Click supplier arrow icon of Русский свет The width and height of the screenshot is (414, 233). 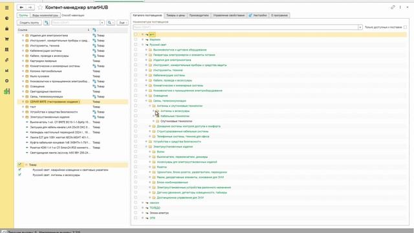(147, 45)
